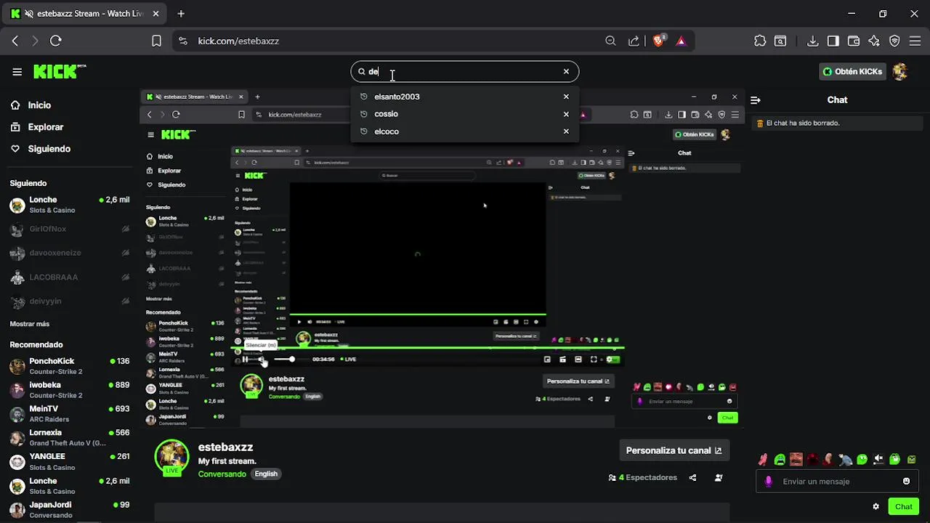Screen dimensions: 930x523
Task: Open the recommended PonchoKick channel
Action: (x=70, y=366)
